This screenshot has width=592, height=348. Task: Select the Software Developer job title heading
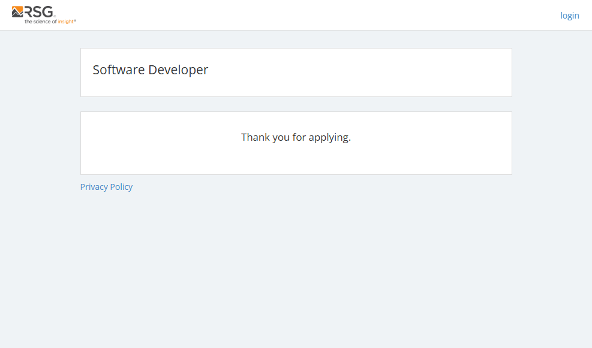pos(150,69)
